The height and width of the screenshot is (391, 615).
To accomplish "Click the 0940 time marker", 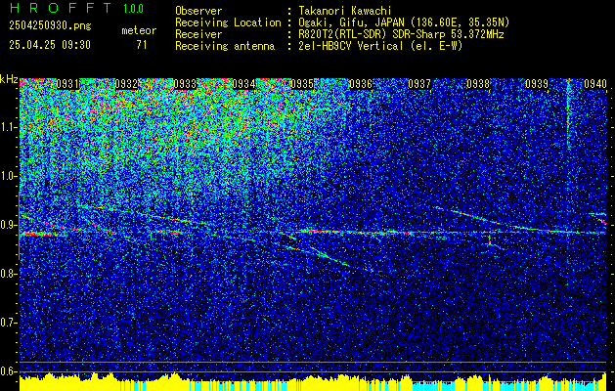I will (x=595, y=84).
